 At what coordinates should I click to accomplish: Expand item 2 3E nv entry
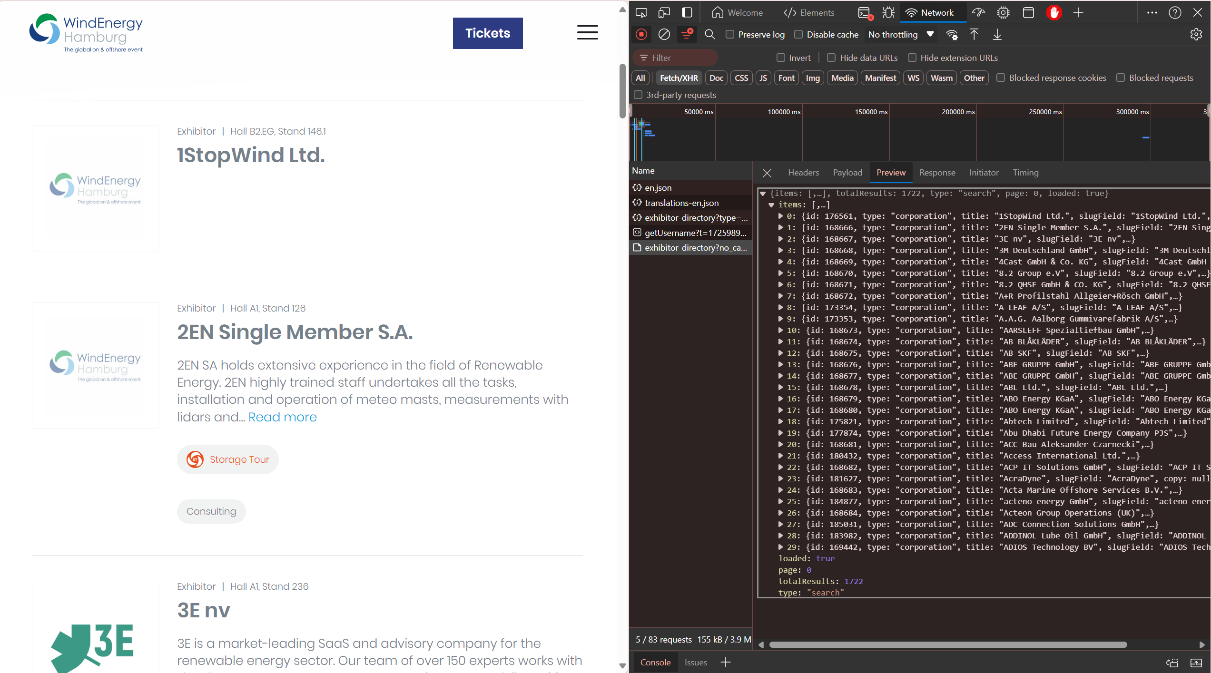pos(780,239)
